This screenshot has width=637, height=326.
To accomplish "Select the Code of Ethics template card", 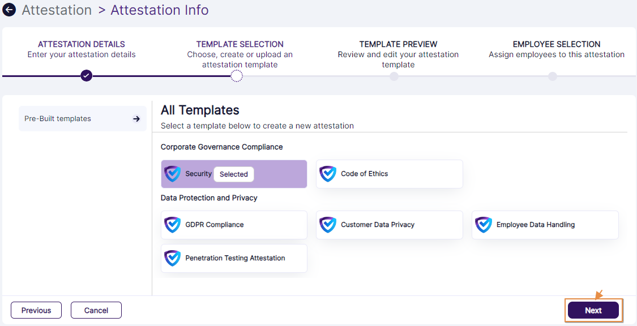I will click(x=390, y=174).
